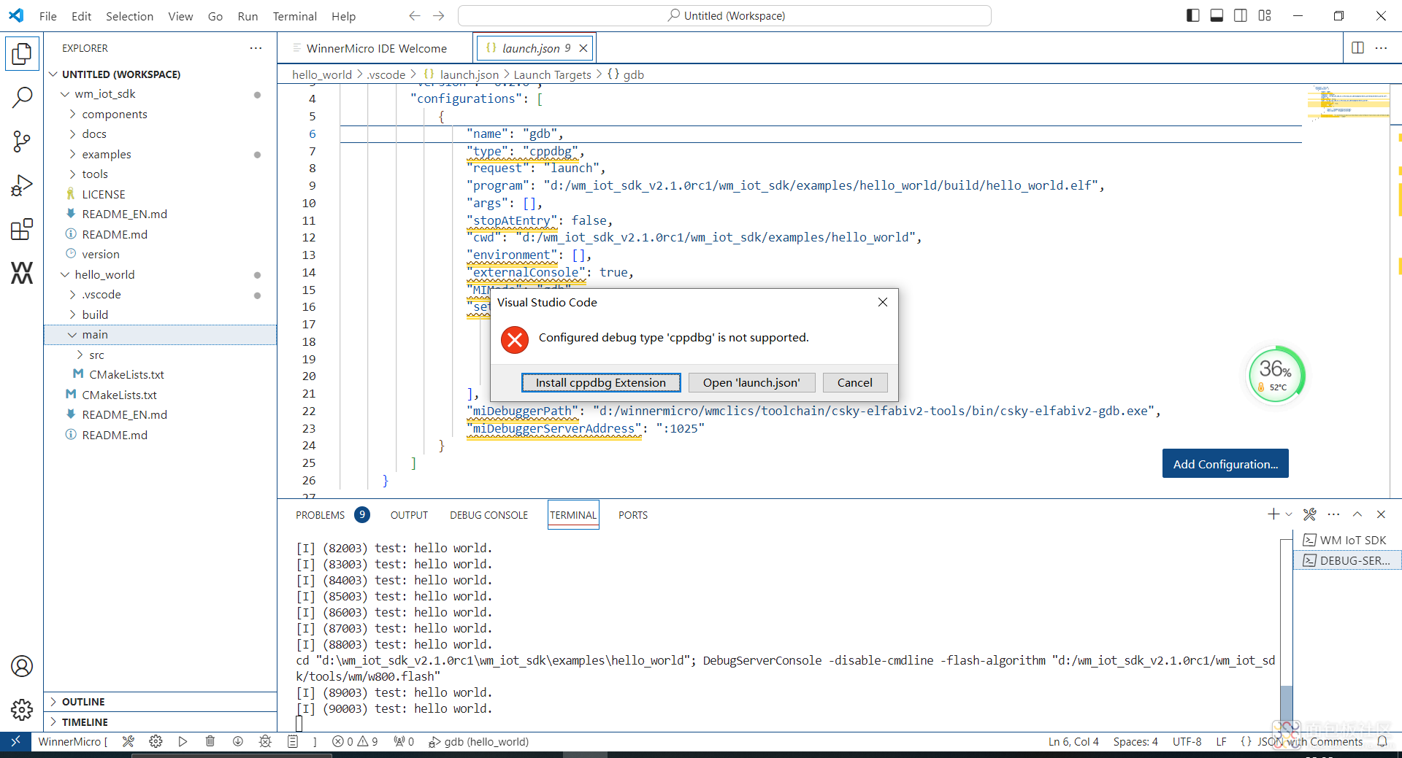Open the Source Control view

(22, 142)
